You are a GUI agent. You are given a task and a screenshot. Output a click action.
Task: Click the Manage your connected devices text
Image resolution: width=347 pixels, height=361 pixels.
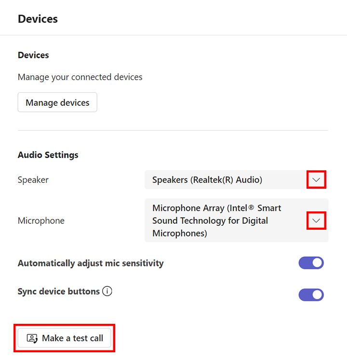tap(80, 77)
